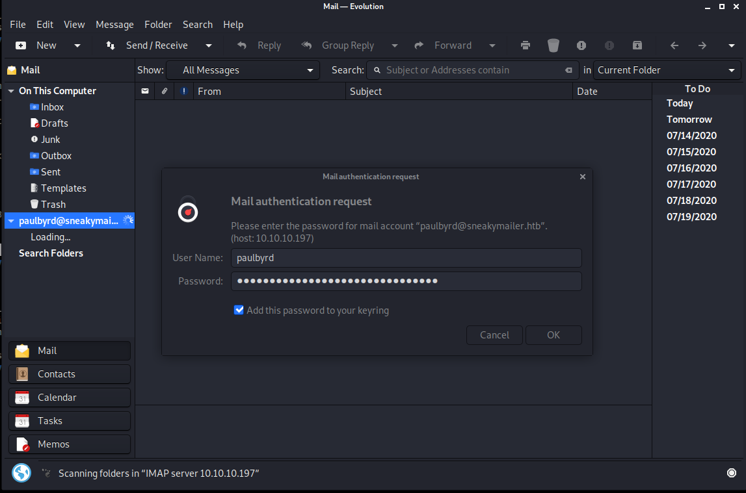Open the Current Folder scope dropdown
746x493 pixels.
[x=667, y=70]
